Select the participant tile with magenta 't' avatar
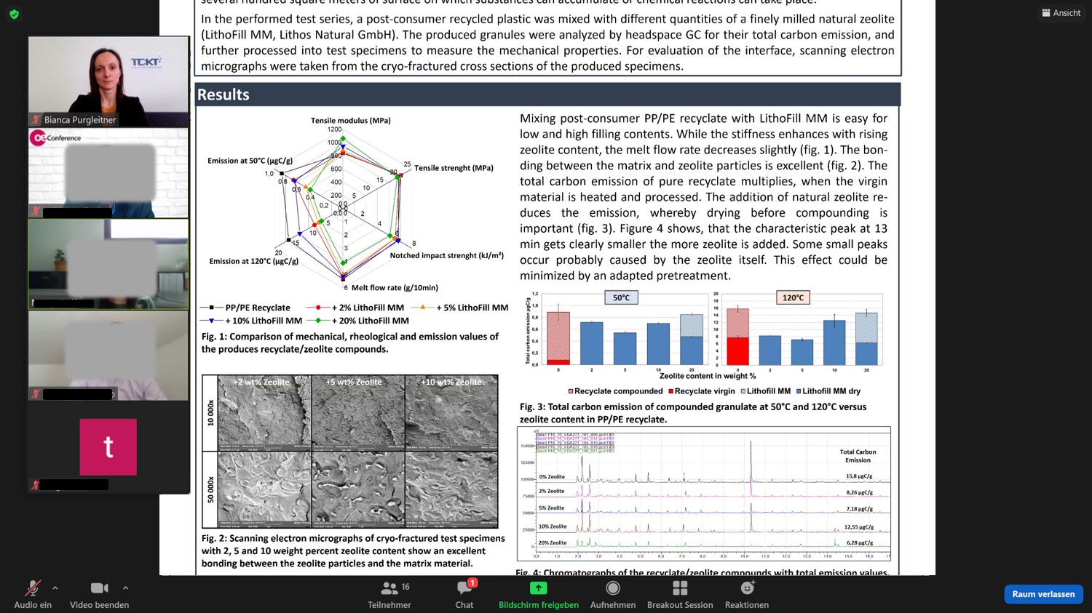This screenshot has height=613, width=1092. (108, 447)
